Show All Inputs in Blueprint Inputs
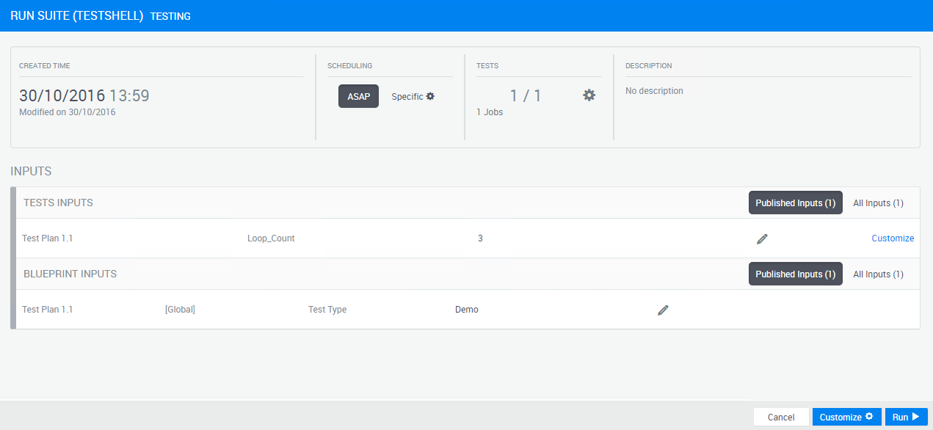 coord(878,274)
